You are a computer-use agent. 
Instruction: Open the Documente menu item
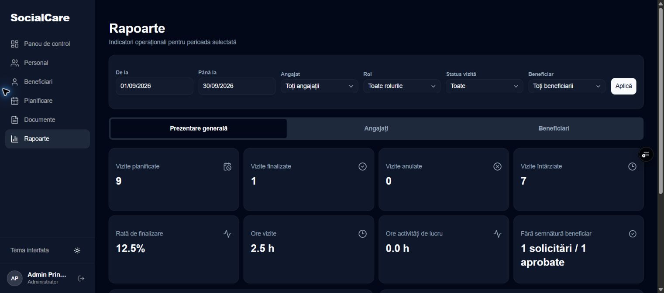(48, 120)
